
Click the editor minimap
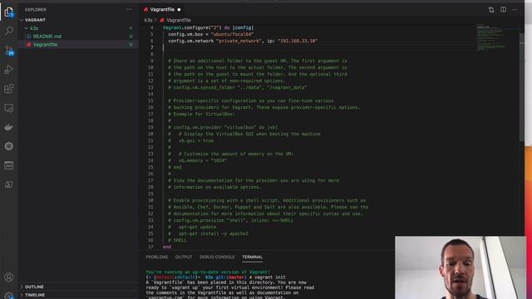491,37
